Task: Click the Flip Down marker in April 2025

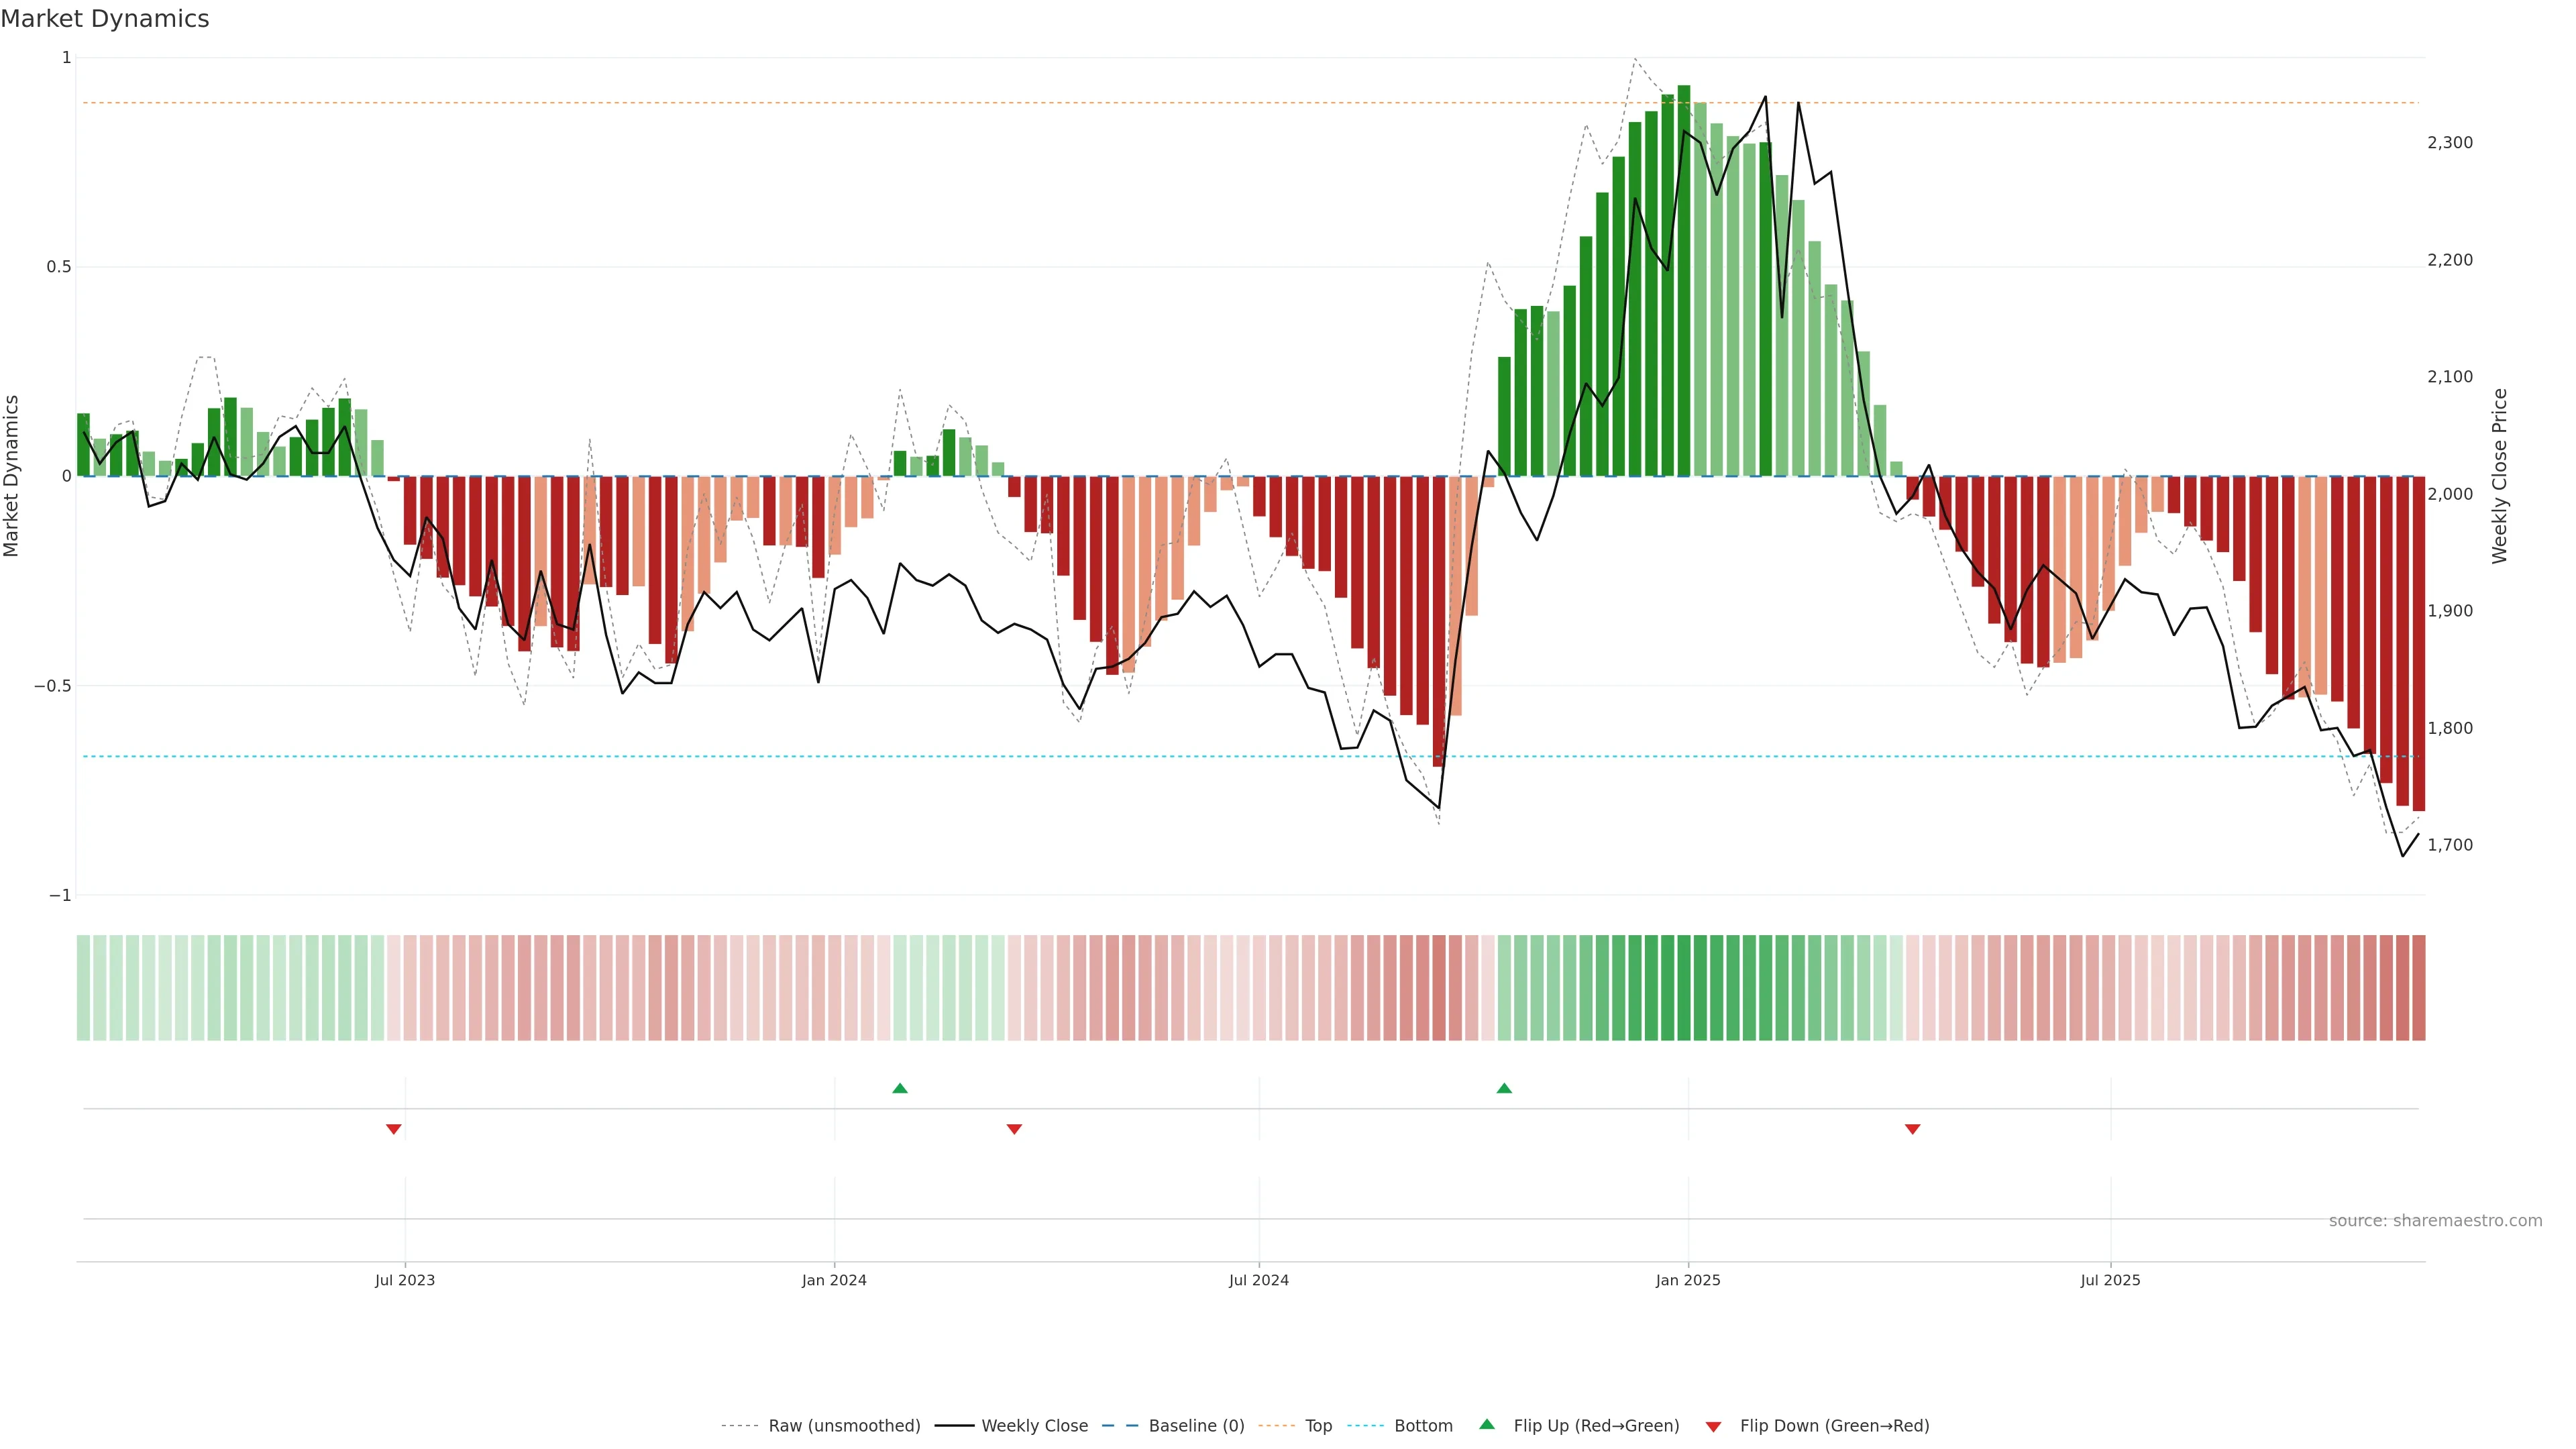Action: (x=1913, y=1129)
